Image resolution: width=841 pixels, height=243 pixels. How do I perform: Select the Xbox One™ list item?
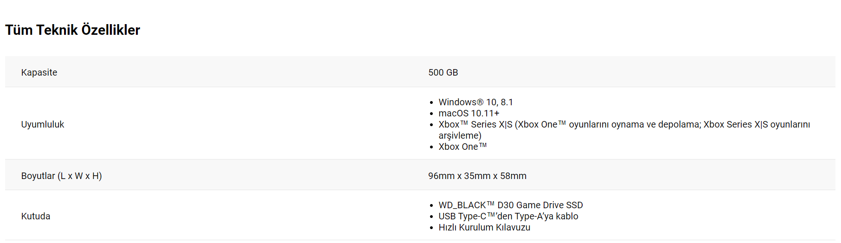pos(462,147)
